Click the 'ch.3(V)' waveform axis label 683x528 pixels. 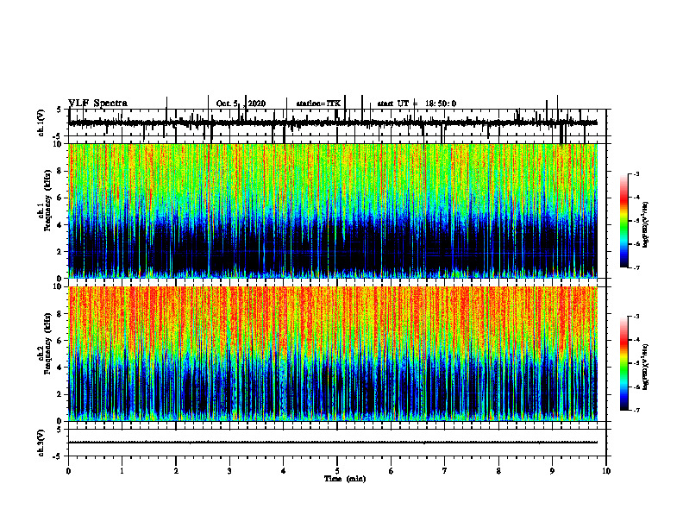tap(41, 443)
